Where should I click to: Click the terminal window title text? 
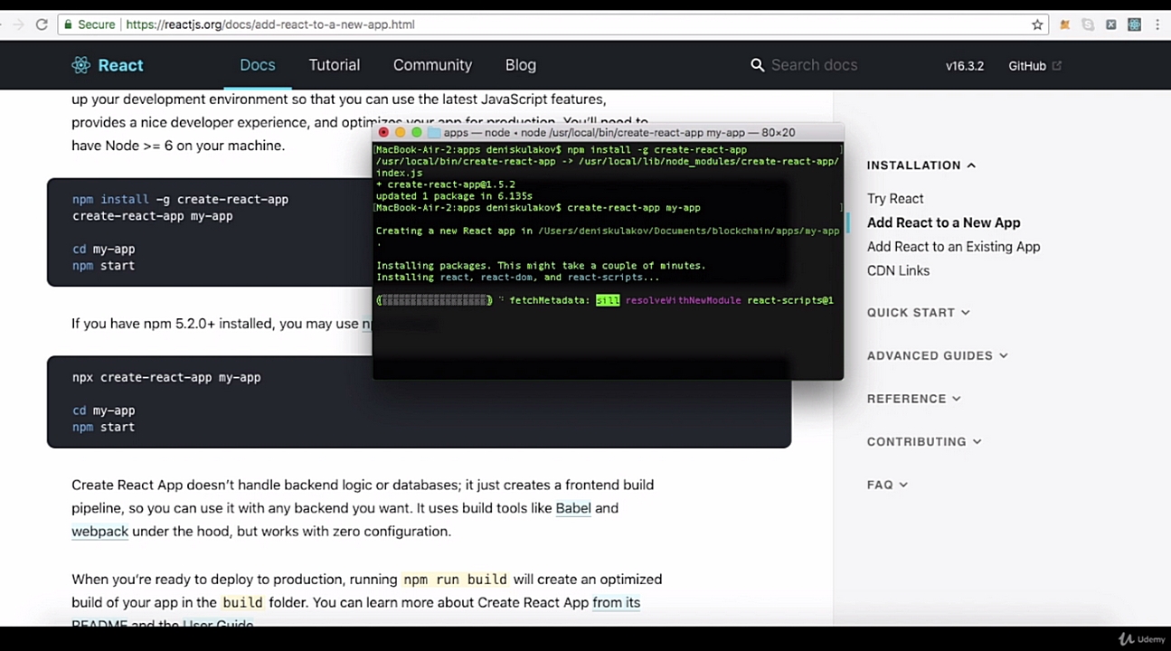point(619,133)
